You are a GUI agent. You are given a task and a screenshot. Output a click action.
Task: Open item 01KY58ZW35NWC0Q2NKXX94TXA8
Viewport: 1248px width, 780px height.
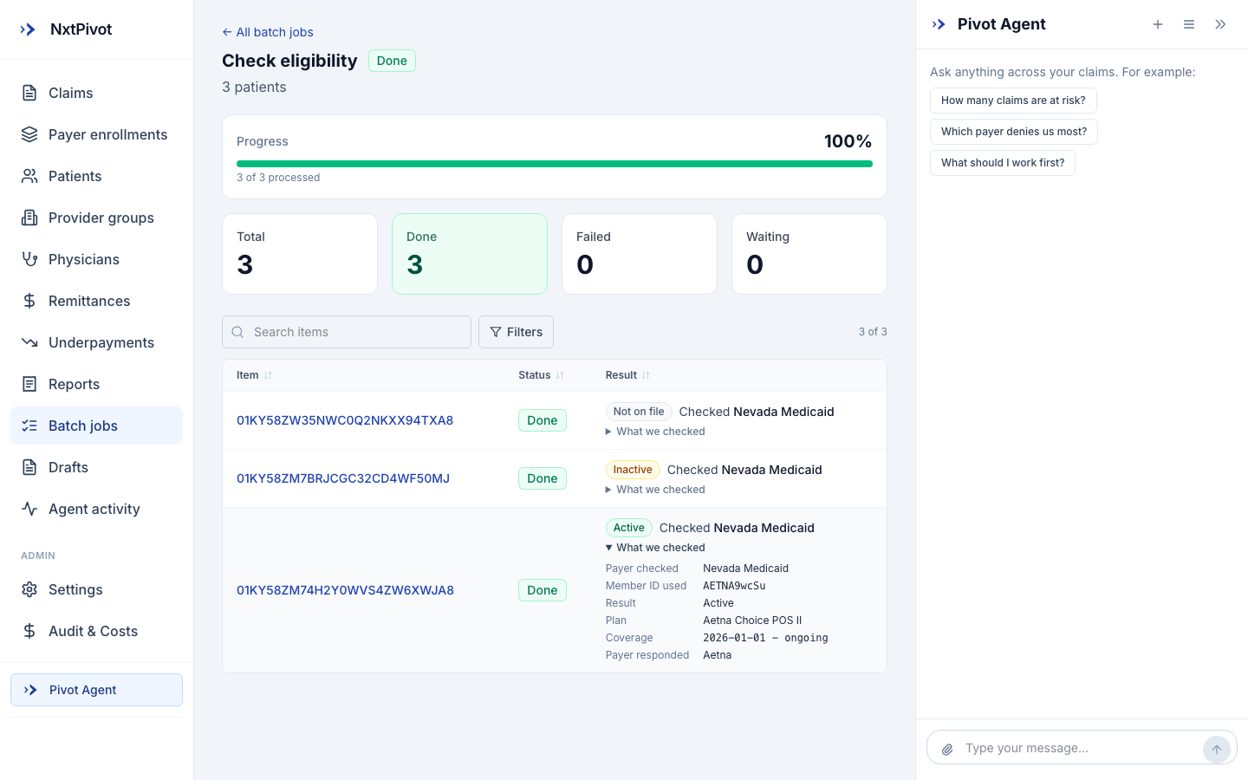(345, 420)
